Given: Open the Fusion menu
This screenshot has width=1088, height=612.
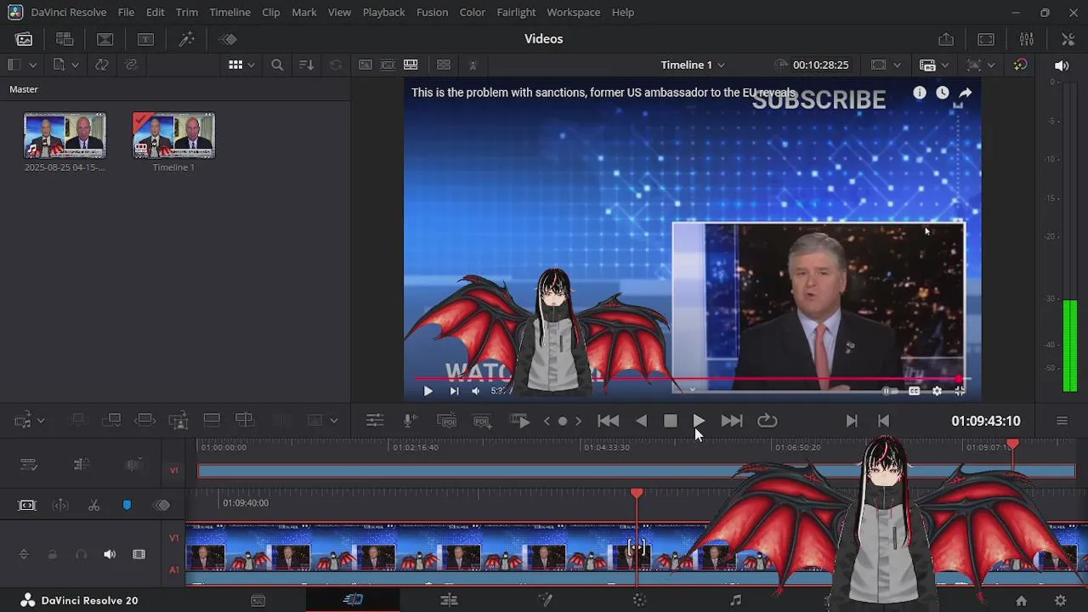Looking at the screenshot, I should pyautogui.click(x=432, y=12).
